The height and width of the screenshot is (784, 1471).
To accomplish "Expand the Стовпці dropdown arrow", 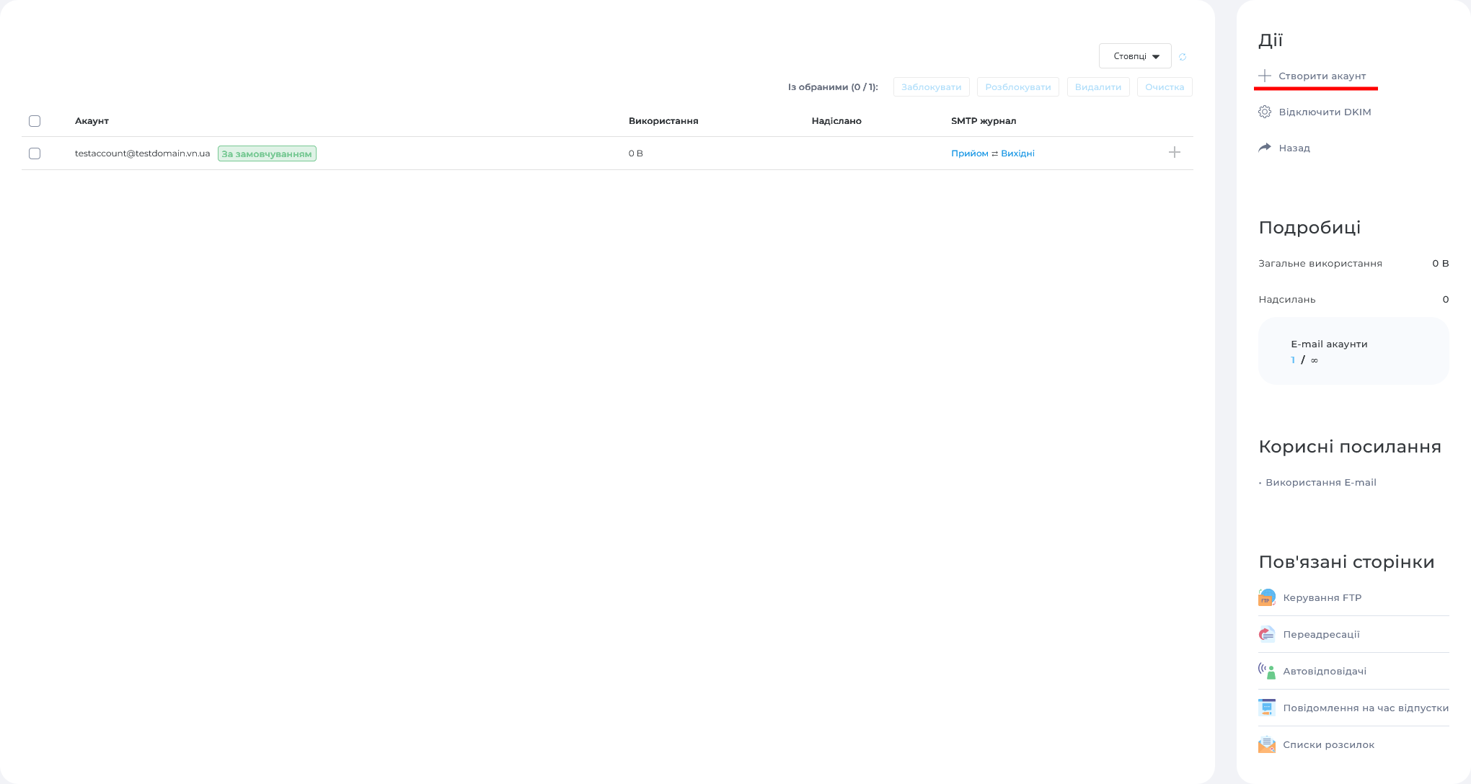I will click(x=1157, y=55).
